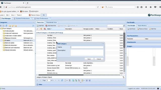Click the second save icon in paging toolbar
The image size is (161, 90).
click(90, 80)
